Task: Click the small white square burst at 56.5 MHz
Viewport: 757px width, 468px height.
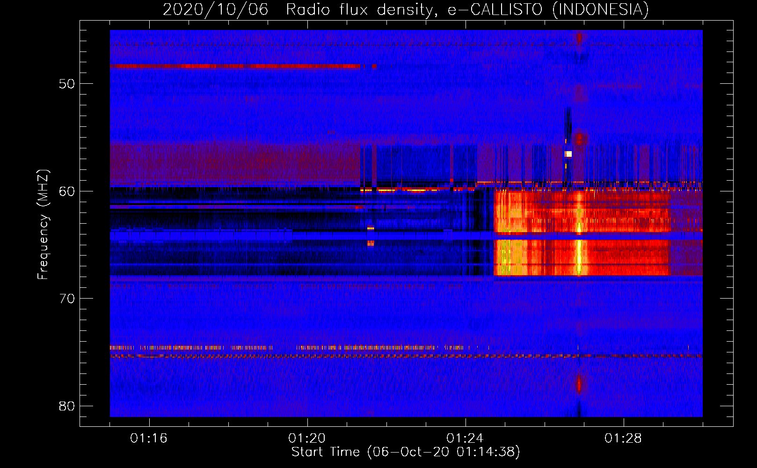Action: [x=568, y=154]
